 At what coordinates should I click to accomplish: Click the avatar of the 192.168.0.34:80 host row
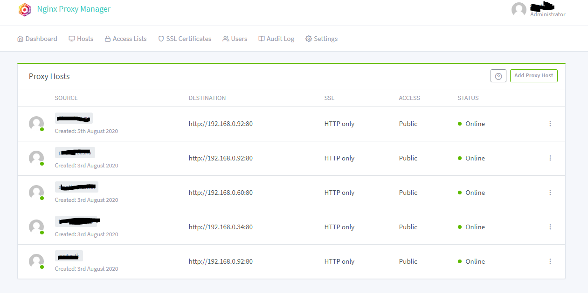(36, 227)
